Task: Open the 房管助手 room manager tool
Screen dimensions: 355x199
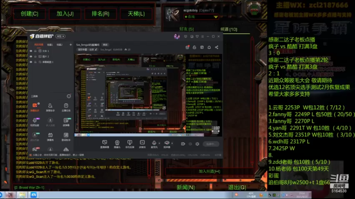Action: (50, 107)
